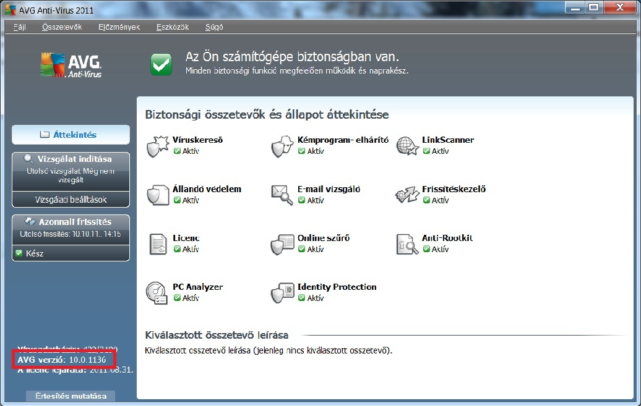Click the Állandó védelem icon
The width and height of the screenshot is (641, 406).
[158, 195]
